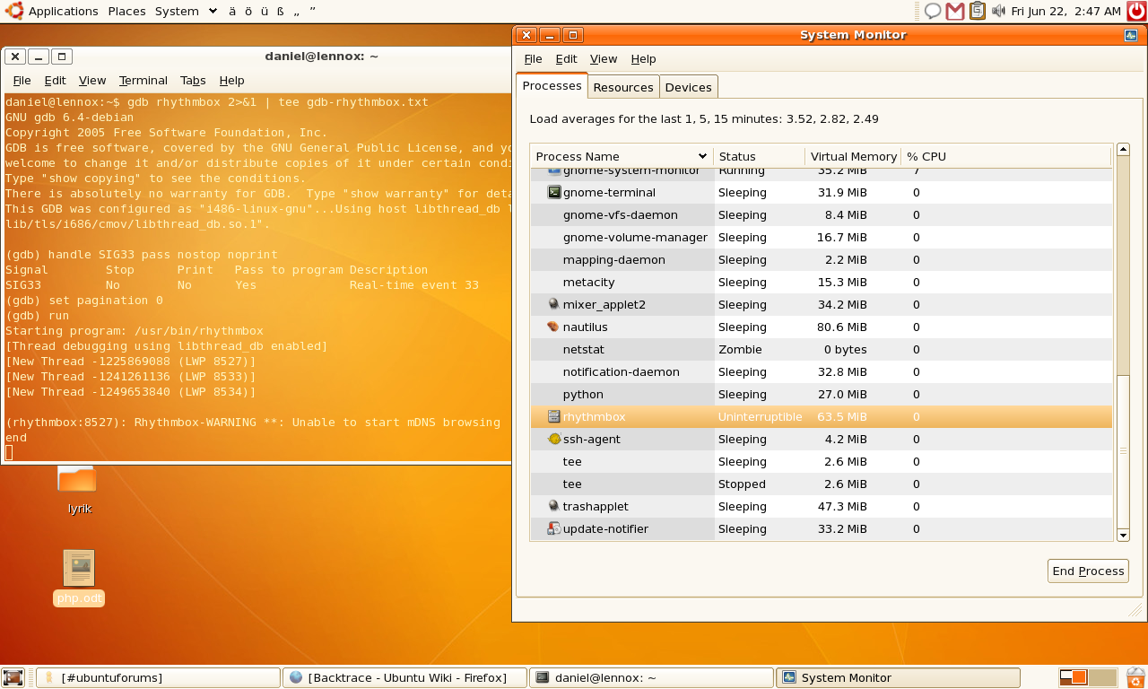Switch to the Devices tab

(x=688, y=87)
